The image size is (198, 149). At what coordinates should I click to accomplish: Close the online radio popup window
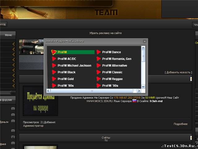pyautogui.click(x=144, y=41)
